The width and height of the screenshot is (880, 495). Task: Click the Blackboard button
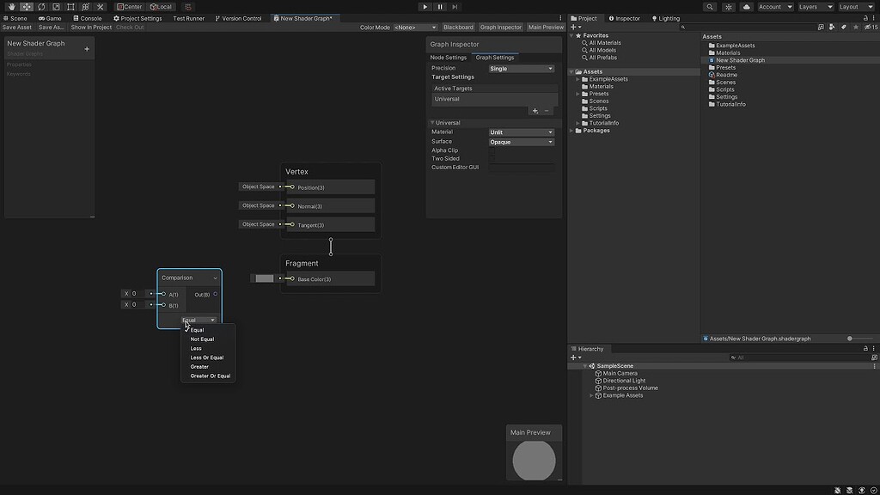pos(459,27)
